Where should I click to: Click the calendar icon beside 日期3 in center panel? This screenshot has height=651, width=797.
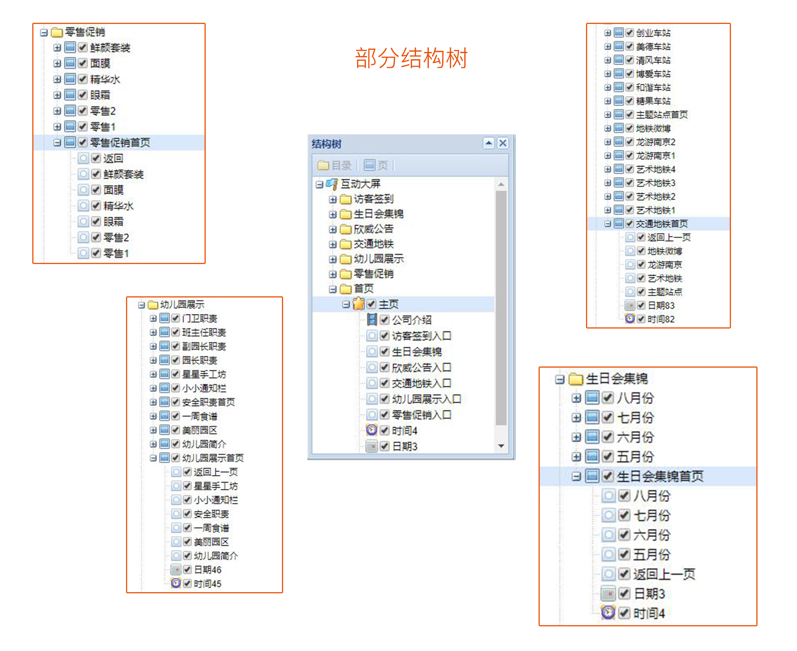372,447
